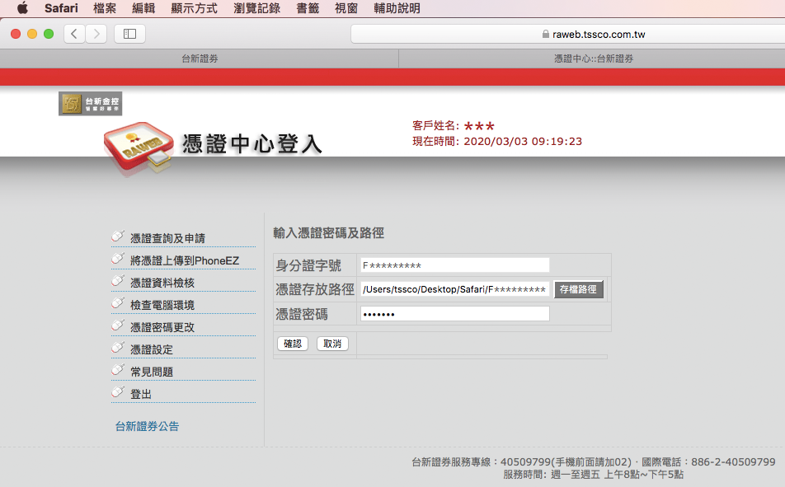Click the 存檔路徑 button

pos(578,289)
